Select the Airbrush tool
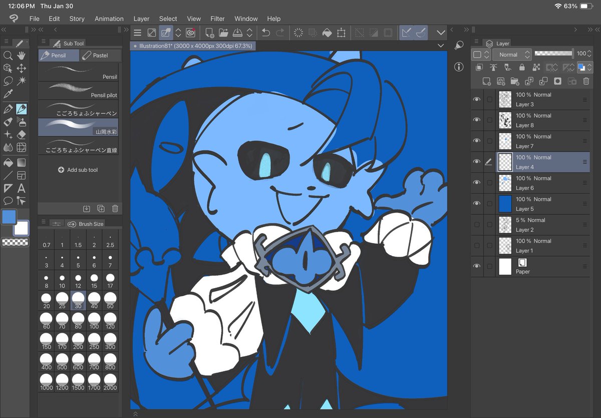Image resolution: width=601 pixels, height=418 pixels. click(22, 122)
